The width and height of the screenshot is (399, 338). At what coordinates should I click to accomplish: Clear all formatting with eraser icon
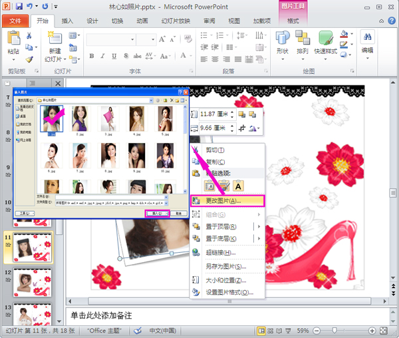pos(188,39)
